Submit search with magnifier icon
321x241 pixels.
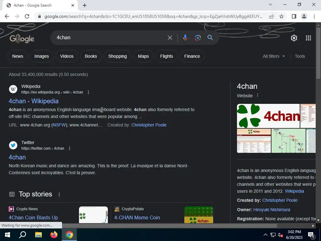tap(210, 38)
